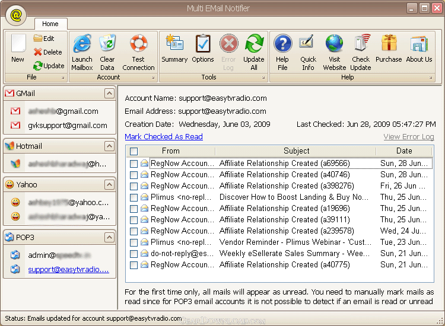Image resolution: width=445 pixels, height=326 pixels.
Task: Create a New account with the blank page icon
Action: [x=18, y=48]
